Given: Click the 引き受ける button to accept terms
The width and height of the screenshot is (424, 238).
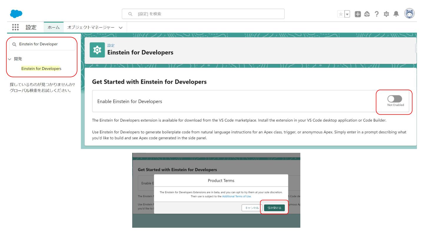Looking at the screenshot, I should point(274,208).
